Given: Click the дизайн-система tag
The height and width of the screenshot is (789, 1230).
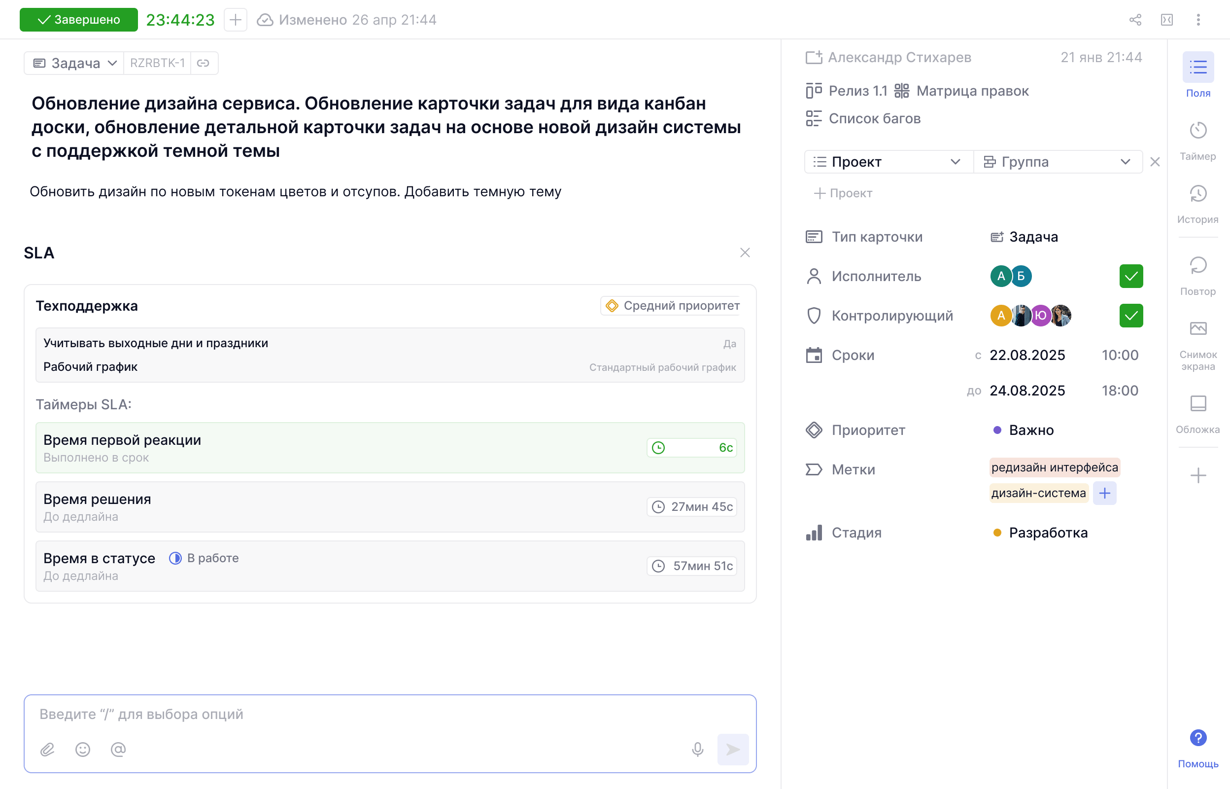Looking at the screenshot, I should pos(1039,493).
